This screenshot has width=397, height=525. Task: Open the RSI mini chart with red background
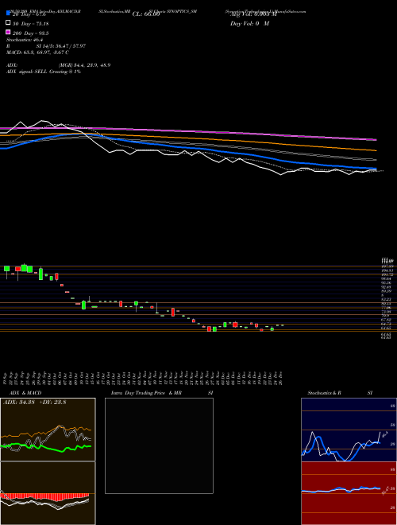click(x=349, y=493)
